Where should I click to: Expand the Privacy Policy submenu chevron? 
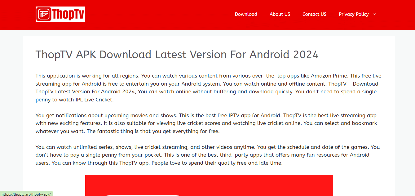[x=374, y=14]
